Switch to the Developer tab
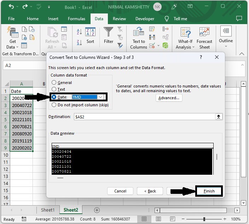 coord(145,19)
